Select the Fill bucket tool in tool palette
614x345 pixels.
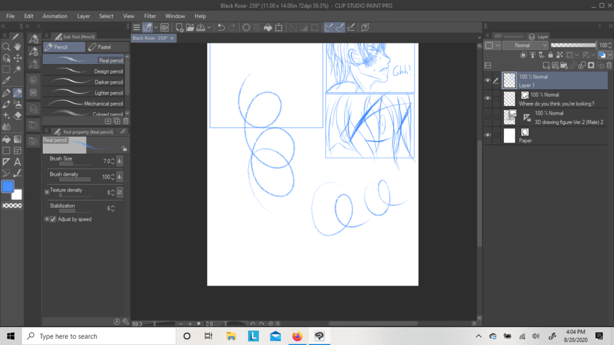6,139
